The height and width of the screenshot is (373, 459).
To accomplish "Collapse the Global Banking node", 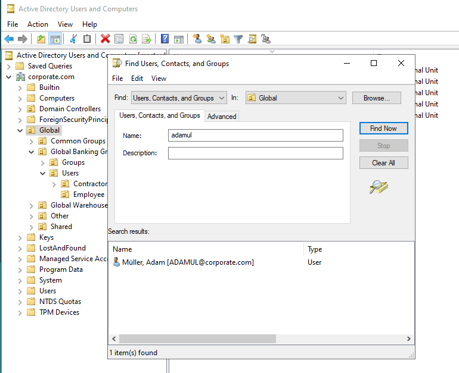I will click(x=32, y=152).
